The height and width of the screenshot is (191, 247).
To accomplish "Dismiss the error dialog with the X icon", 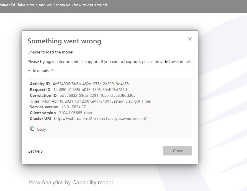I will point(190,39).
